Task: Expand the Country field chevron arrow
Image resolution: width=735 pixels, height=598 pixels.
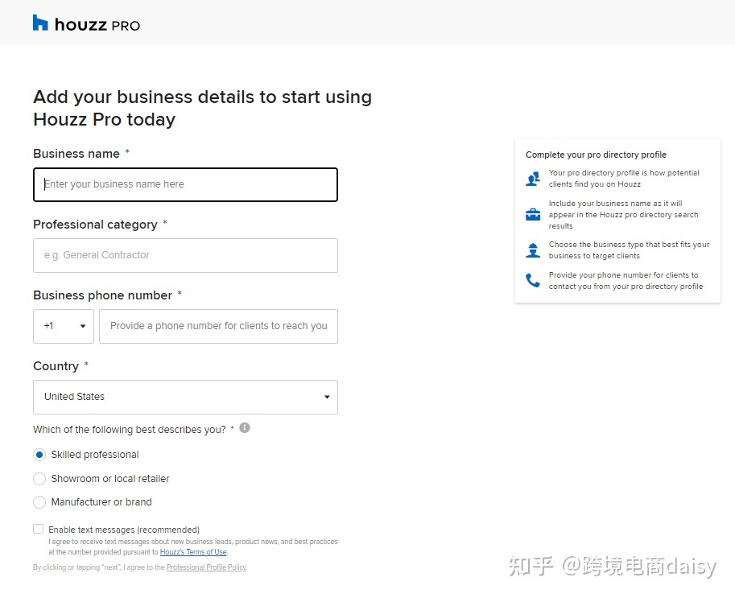Action: (x=326, y=397)
